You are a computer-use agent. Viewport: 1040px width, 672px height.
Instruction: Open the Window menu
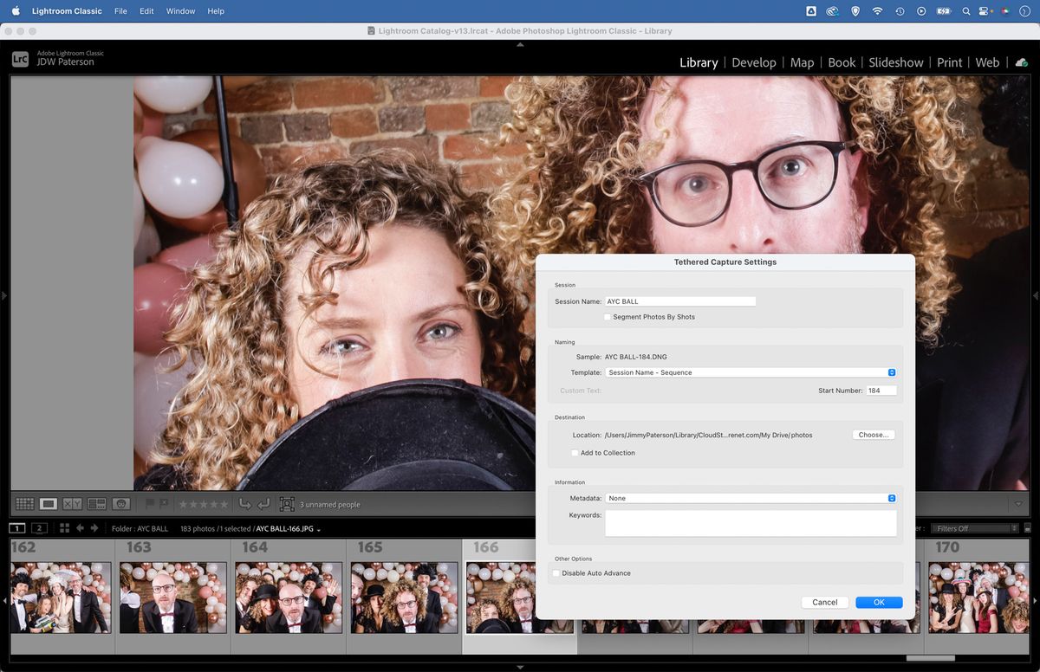pos(180,10)
